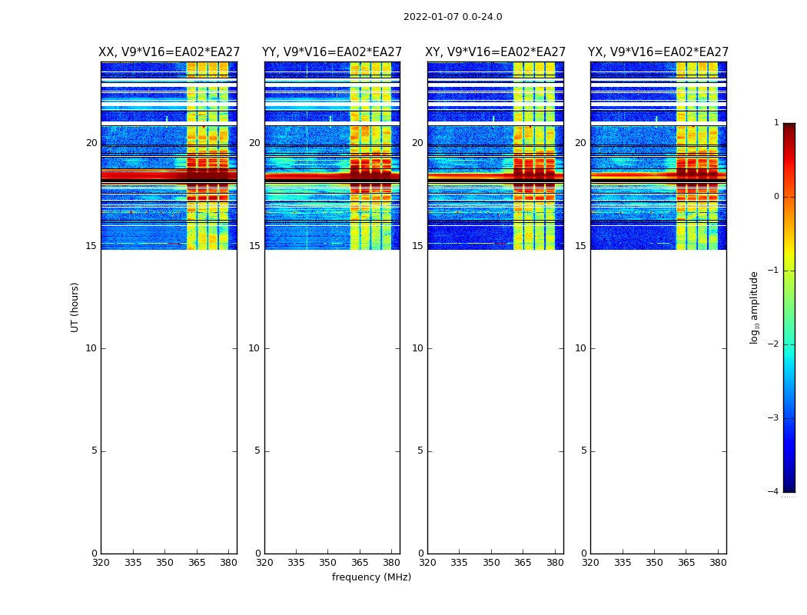
Task: Click x-axis tick '365' on YY panel
Action: pos(360,563)
